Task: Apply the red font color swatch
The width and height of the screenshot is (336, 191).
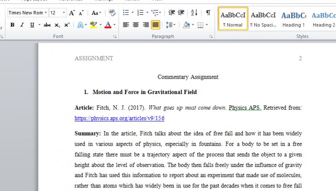Action: point(108,25)
